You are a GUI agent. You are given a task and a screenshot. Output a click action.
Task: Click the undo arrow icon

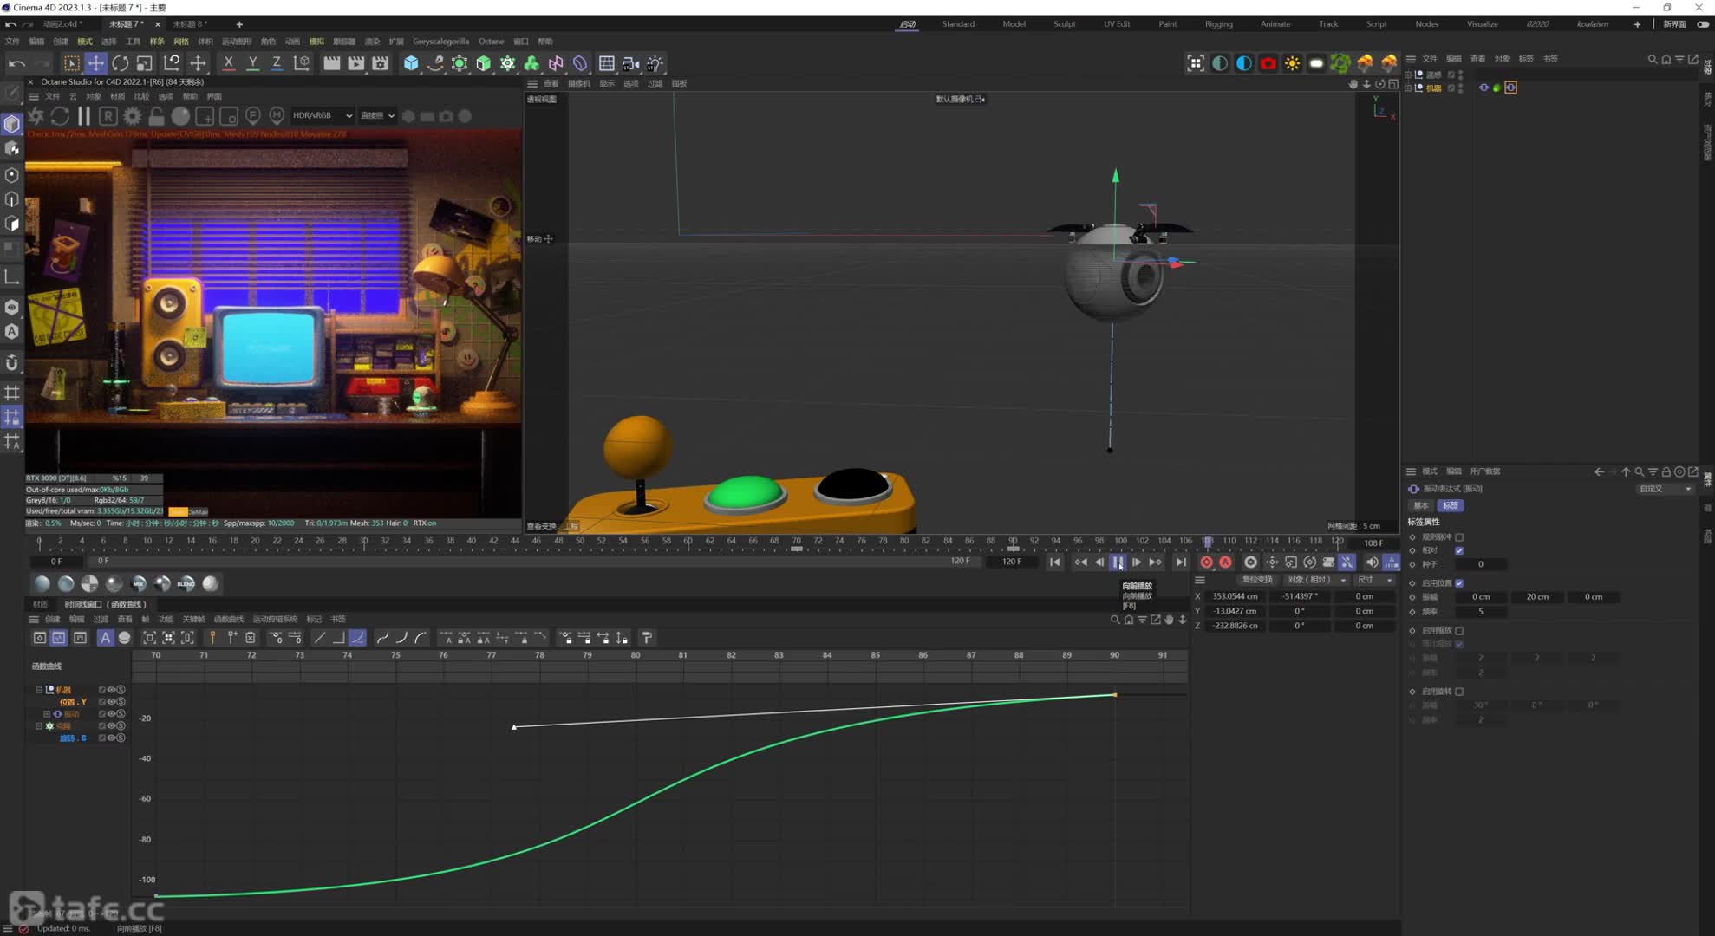click(16, 63)
